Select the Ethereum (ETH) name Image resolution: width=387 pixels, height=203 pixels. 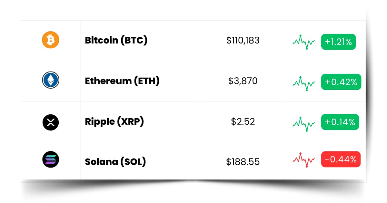122,81
